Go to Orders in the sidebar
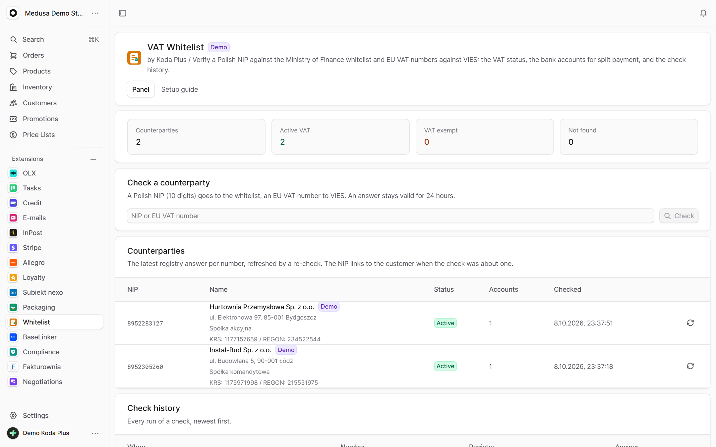The width and height of the screenshot is (716, 447). tap(55, 55)
